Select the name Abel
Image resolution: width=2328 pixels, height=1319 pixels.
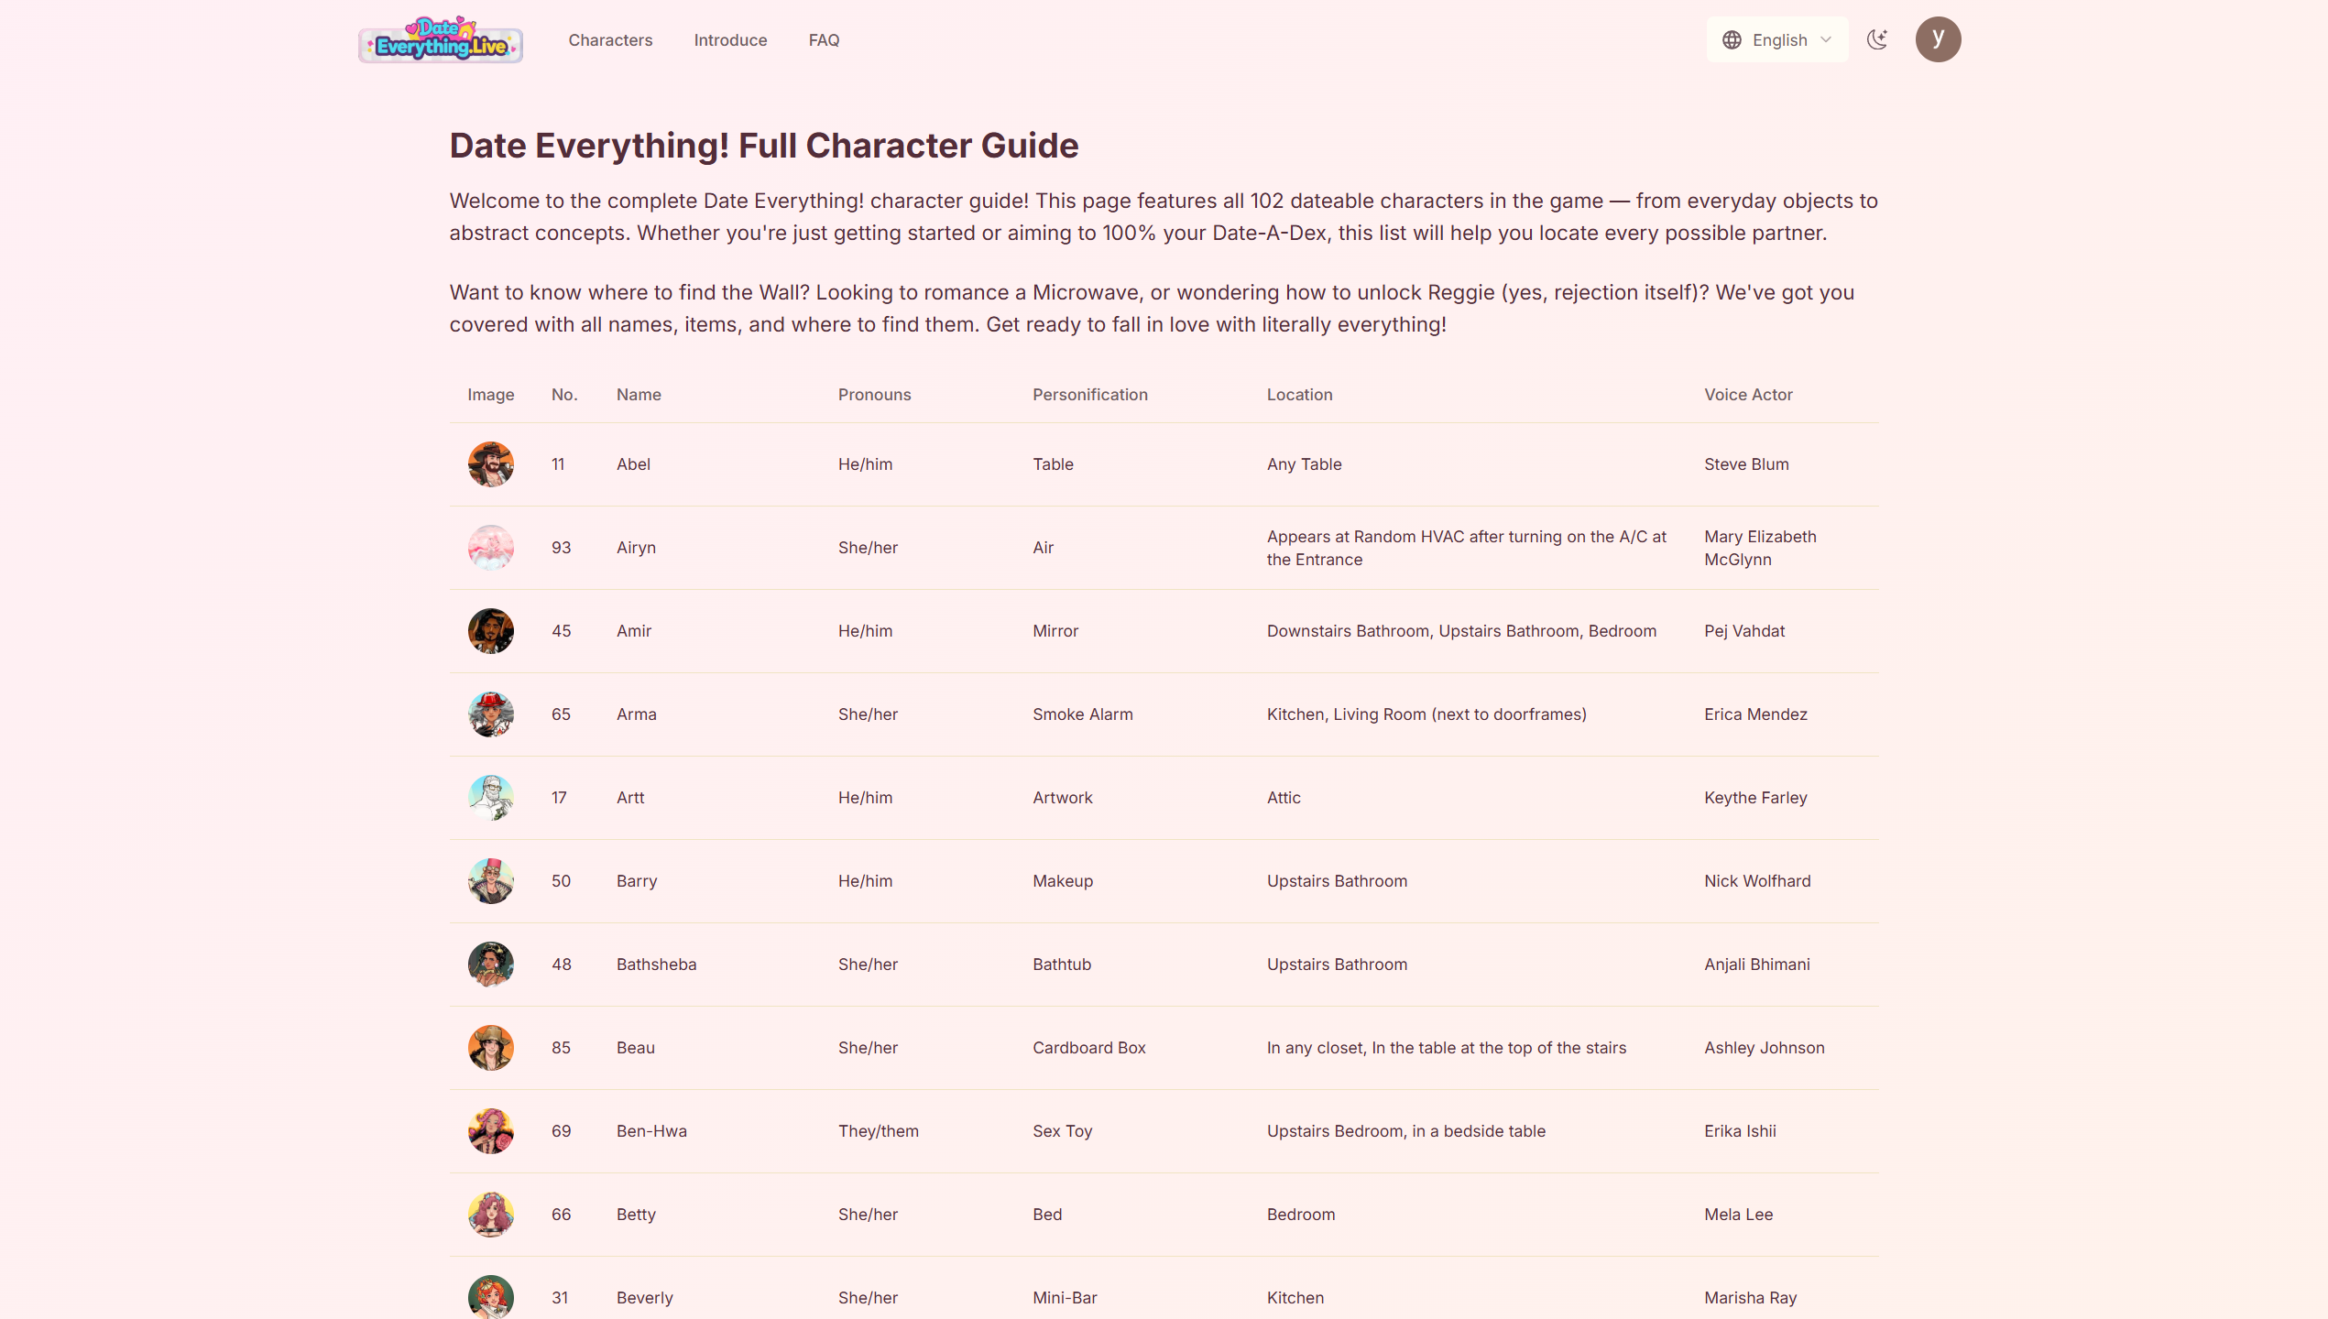click(633, 464)
